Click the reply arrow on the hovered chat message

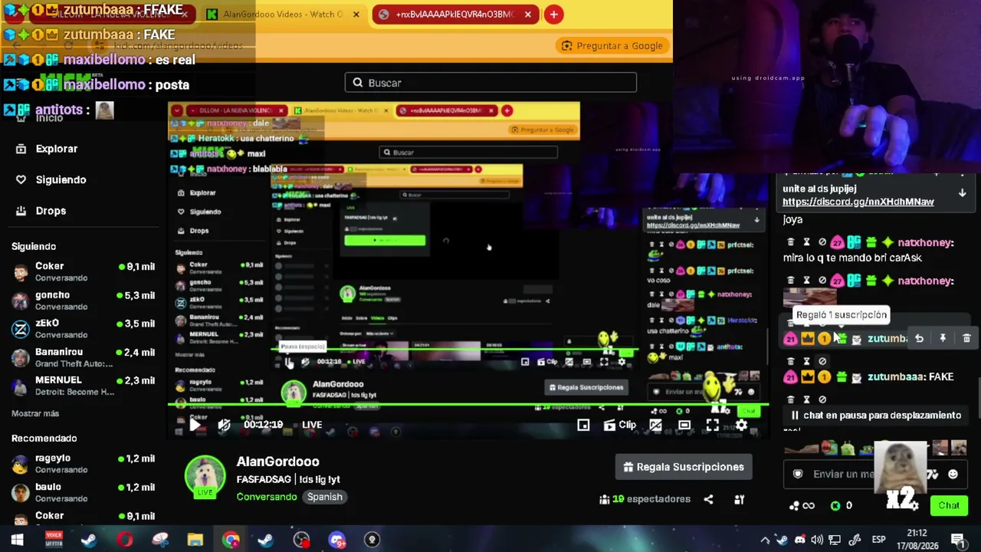click(919, 338)
